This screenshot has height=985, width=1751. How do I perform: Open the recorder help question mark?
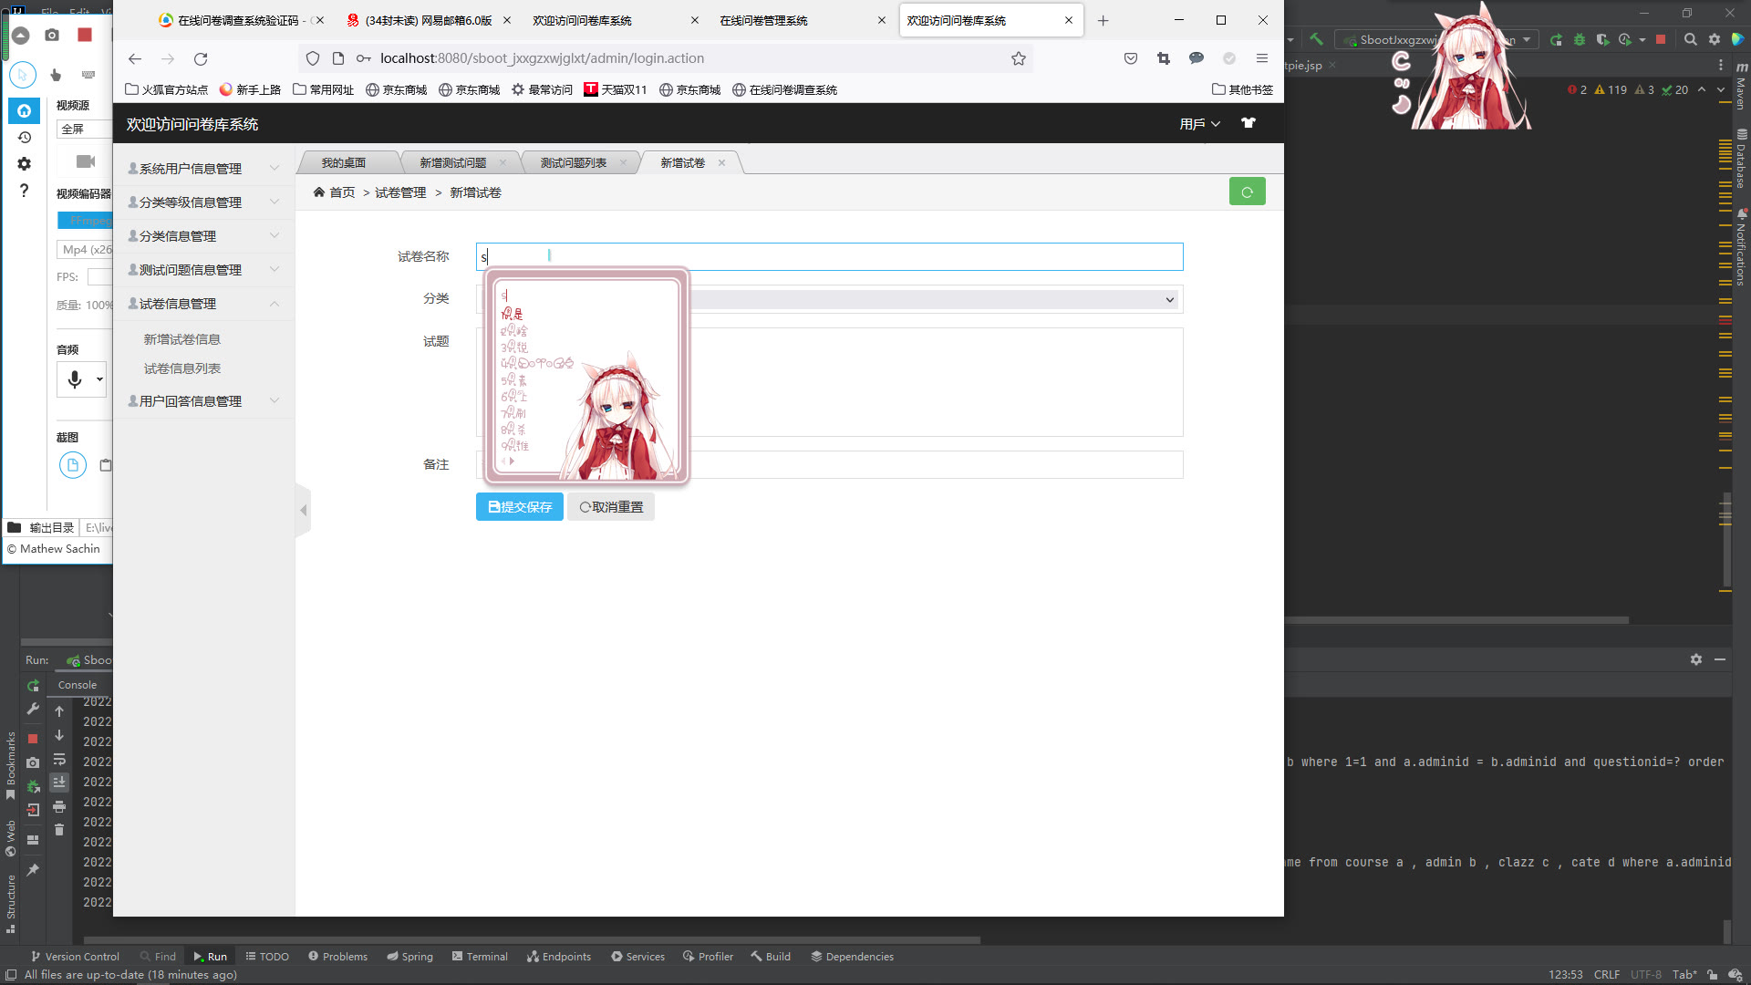24,190
